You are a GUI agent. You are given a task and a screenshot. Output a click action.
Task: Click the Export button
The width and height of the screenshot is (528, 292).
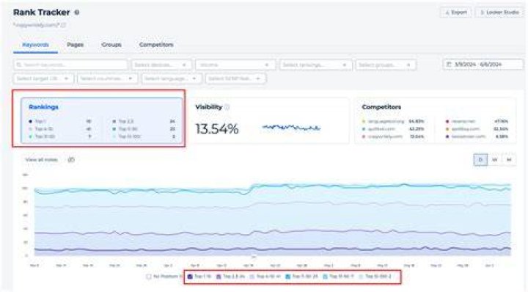click(x=456, y=12)
